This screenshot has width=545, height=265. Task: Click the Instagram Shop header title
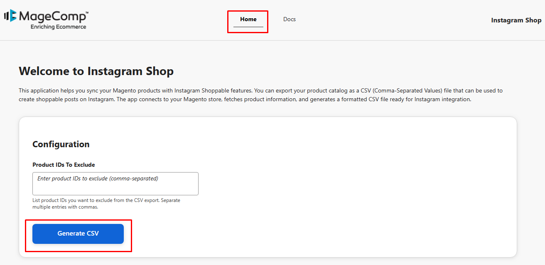[516, 20]
